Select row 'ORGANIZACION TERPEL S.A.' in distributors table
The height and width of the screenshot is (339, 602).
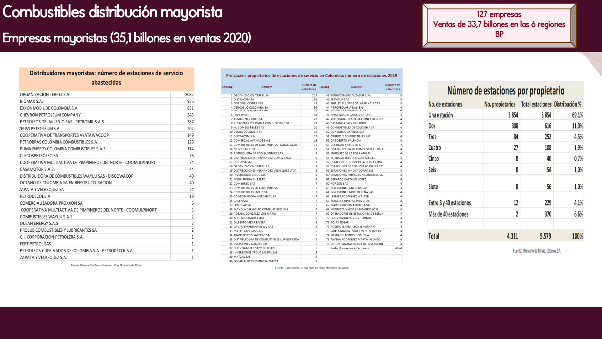pyautogui.click(x=107, y=94)
